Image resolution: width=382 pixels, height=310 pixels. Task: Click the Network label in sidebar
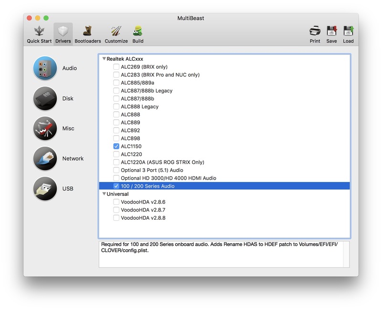(73, 159)
